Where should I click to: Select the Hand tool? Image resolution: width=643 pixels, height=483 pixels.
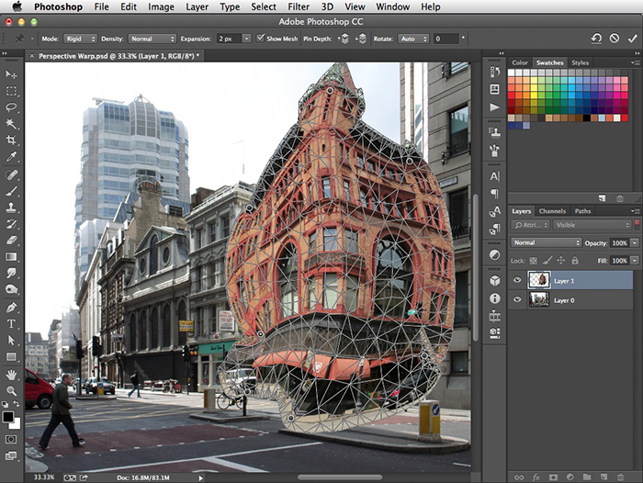coord(12,375)
